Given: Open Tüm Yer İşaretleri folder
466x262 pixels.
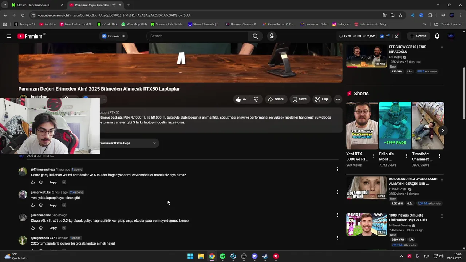Looking at the screenshot, I should pyautogui.click(x=448, y=24).
